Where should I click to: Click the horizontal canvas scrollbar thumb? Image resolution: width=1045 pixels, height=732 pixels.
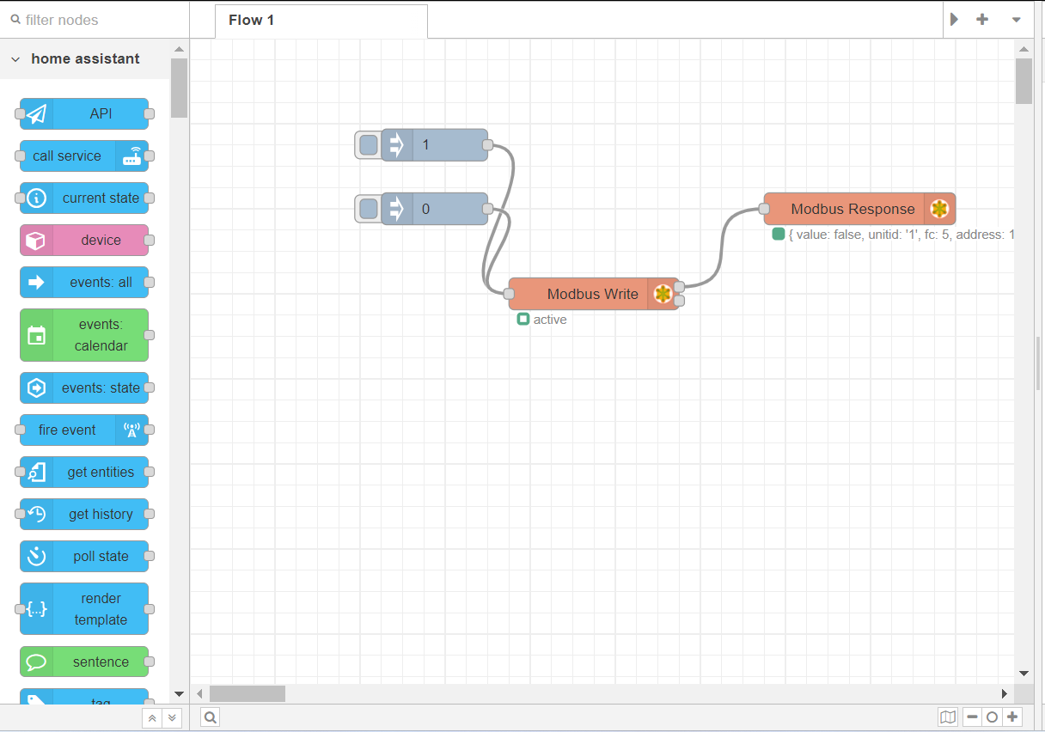(247, 693)
